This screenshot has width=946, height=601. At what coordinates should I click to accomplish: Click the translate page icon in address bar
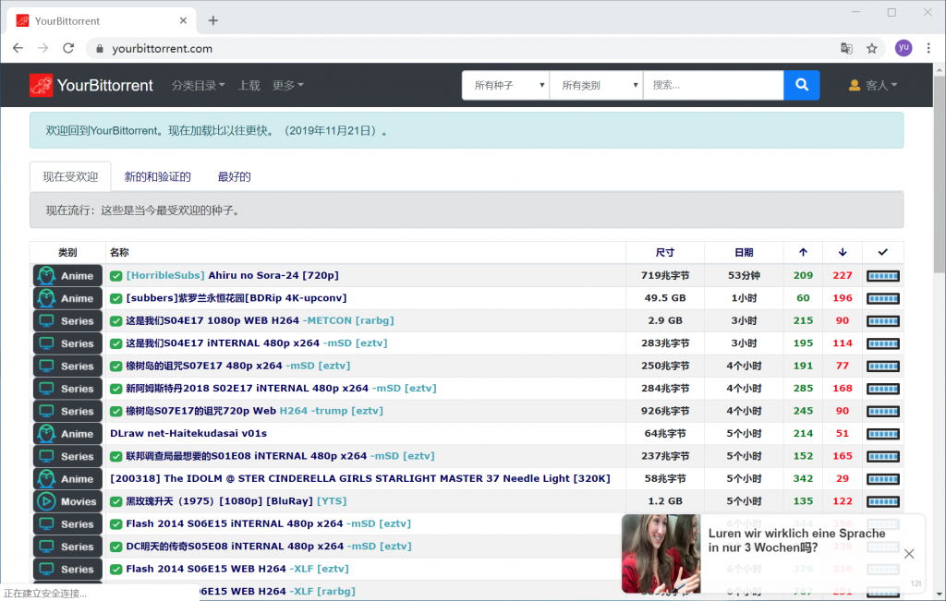pos(845,49)
